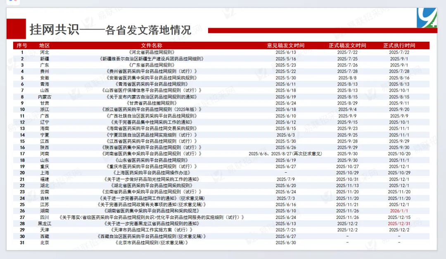Screen dimensions: 446x259
Task: Click 《安徽省医药集中采购平台药品挂网采购规则》
Action: pos(152,78)
